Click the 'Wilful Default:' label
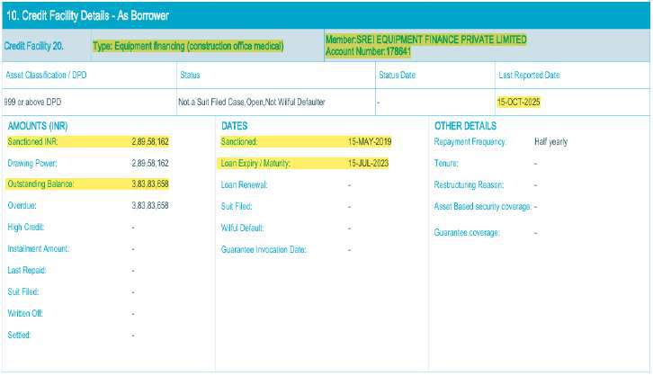Viewport: 653px width, 376px height. [242, 228]
